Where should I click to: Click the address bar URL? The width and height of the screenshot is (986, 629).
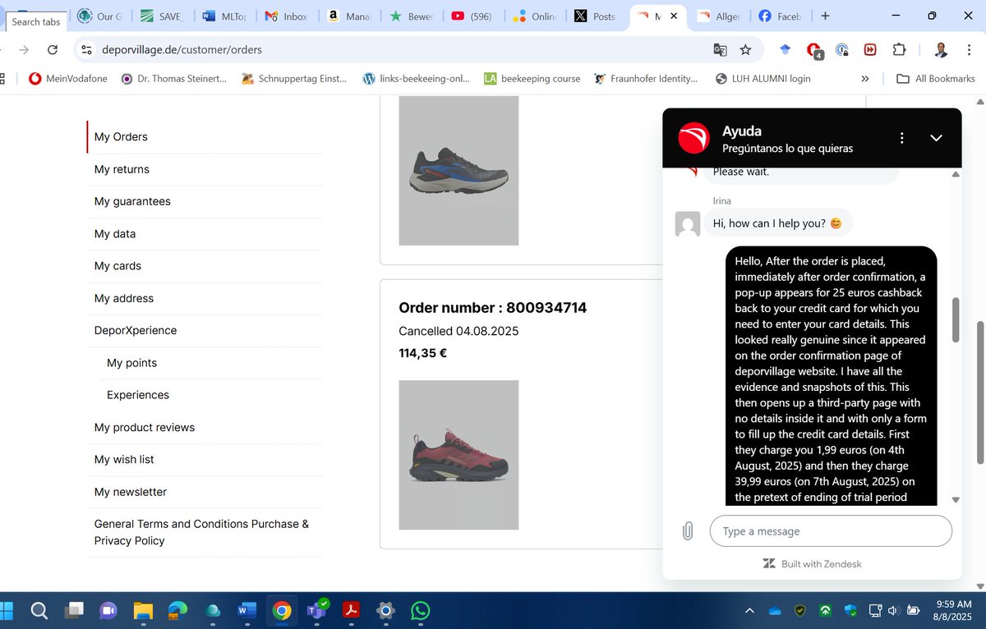coord(182,49)
